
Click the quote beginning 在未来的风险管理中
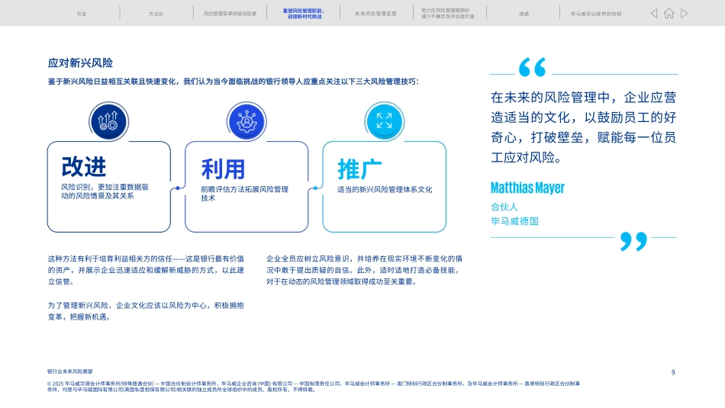coord(584,127)
